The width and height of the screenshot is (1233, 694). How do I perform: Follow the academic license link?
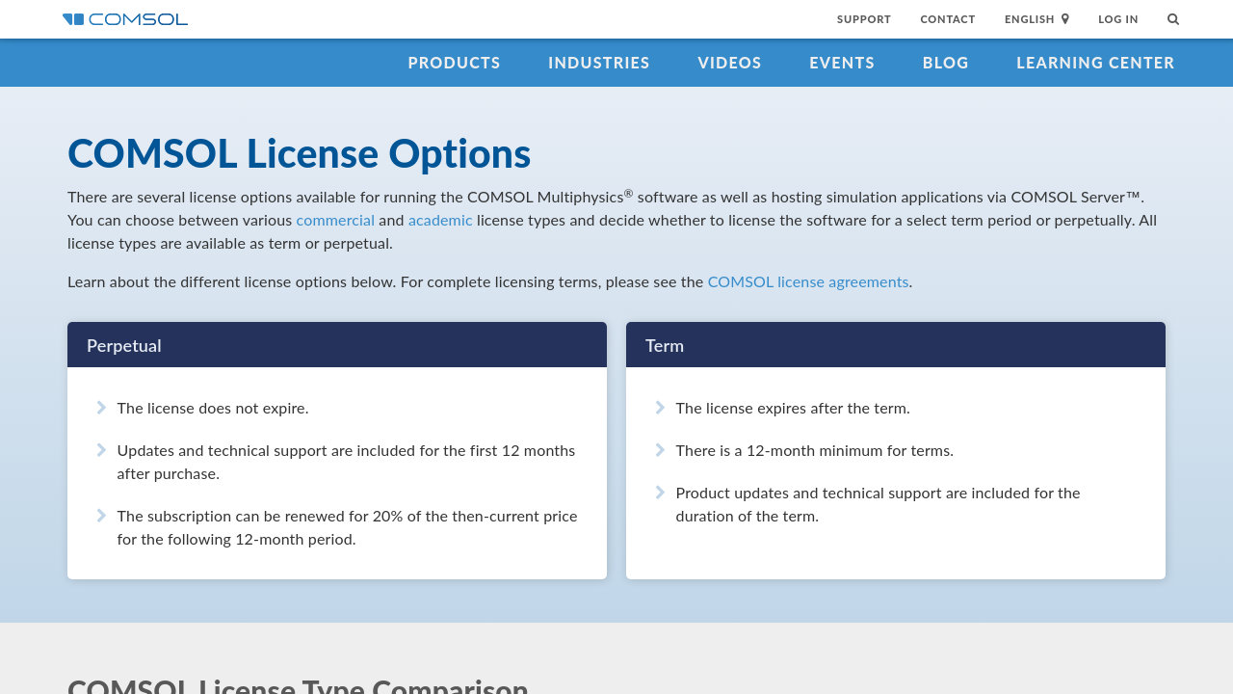click(x=440, y=220)
